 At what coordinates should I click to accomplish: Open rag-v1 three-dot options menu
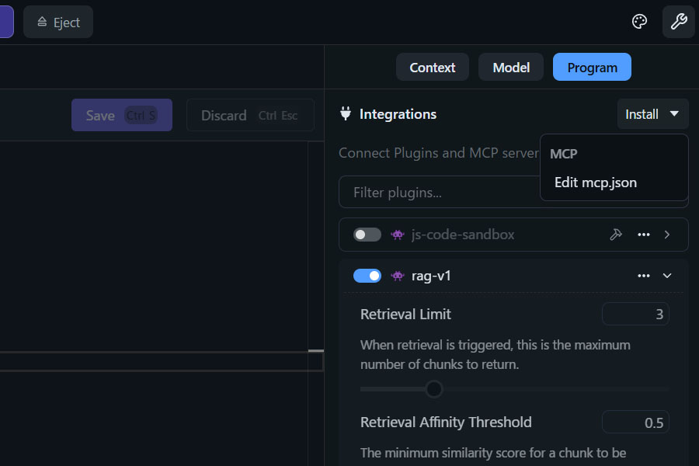coord(643,276)
